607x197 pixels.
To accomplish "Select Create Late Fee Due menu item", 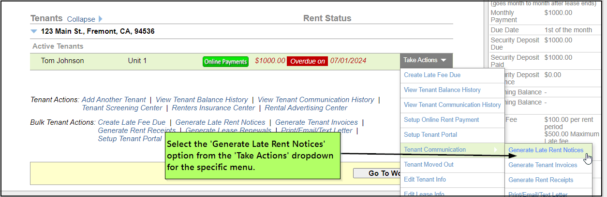I will pyautogui.click(x=432, y=75).
